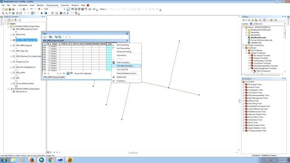Move to last record in Table
This screenshot has width=290, height=163.
[x=64, y=73]
